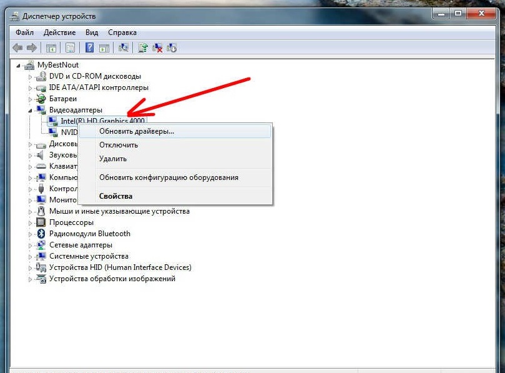The height and width of the screenshot is (373, 505).
Task: Choose Удалить in context menu
Action: point(175,159)
